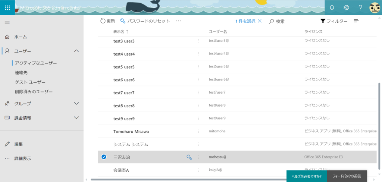Expand the 課金情報 section chevron
The height and width of the screenshot is (182, 382).
pos(76,118)
